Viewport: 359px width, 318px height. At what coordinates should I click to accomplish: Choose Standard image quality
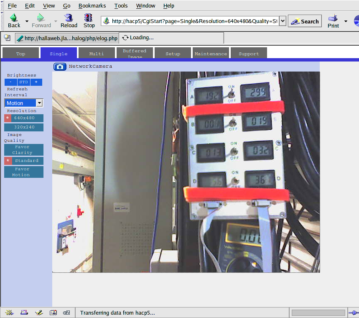click(x=24, y=161)
